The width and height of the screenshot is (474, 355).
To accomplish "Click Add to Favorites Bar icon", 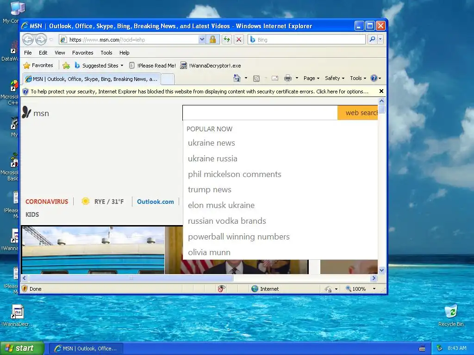I will click(x=66, y=65).
